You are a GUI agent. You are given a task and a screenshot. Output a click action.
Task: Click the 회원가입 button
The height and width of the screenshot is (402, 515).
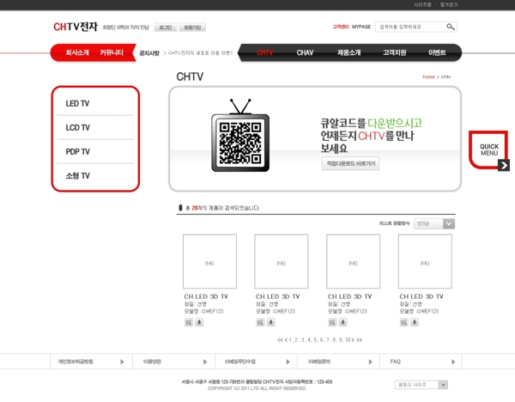point(192,27)
